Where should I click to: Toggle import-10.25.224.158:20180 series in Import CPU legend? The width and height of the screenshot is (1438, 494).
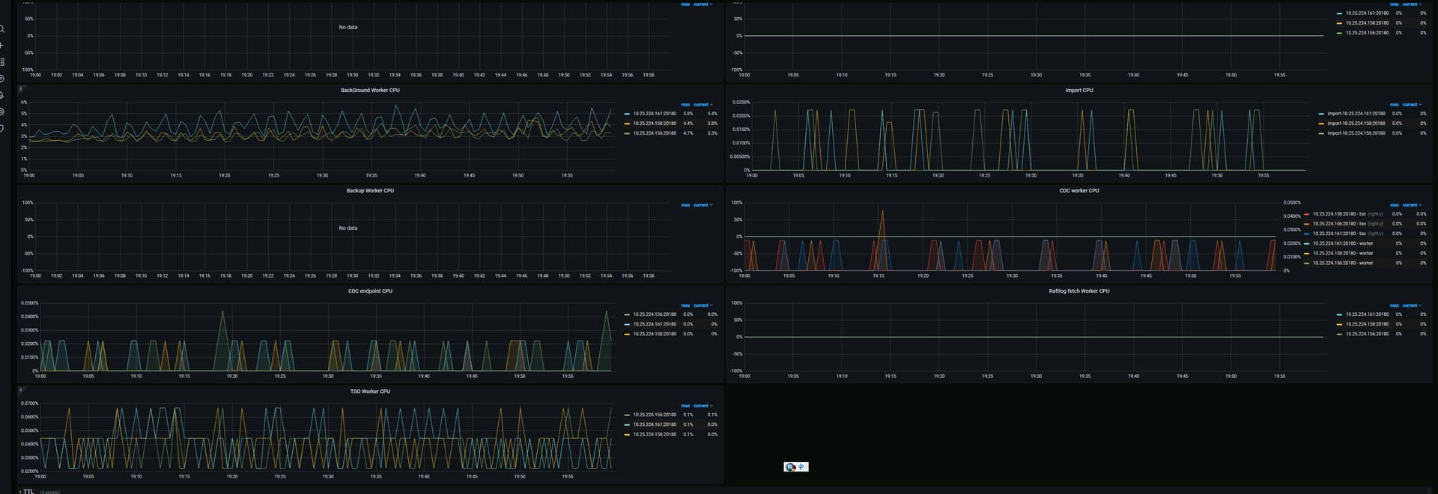(x=1356, y=124)
